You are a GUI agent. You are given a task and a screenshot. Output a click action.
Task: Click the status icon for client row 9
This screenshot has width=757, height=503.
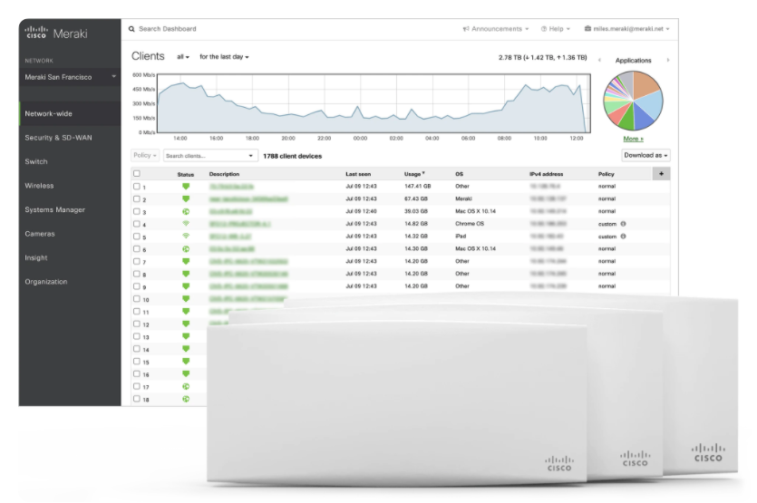click(186, 286)
